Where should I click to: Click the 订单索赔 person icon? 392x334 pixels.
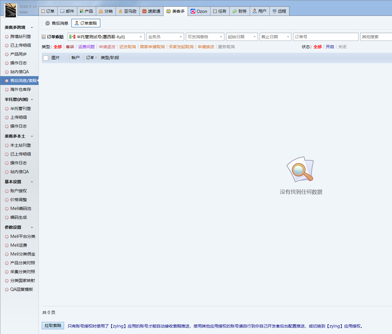pos(77,23)
